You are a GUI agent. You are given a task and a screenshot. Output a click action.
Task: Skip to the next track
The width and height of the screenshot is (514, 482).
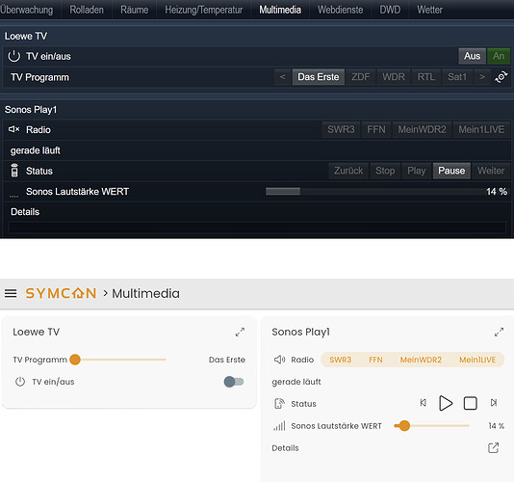click(494, 403)
